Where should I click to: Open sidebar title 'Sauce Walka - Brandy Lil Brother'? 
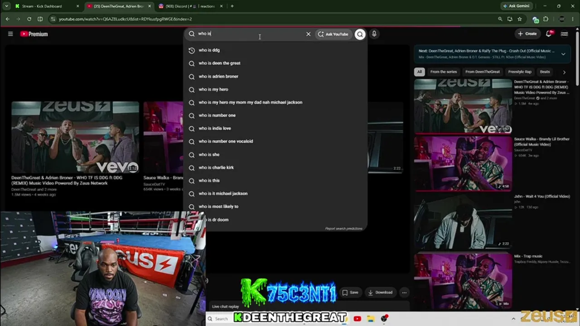(541, 142)
